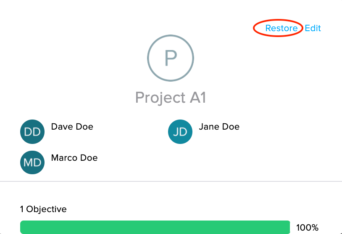Click the 100% progress value
This screenshot has width=342, height=234.
tap(307, 228)
